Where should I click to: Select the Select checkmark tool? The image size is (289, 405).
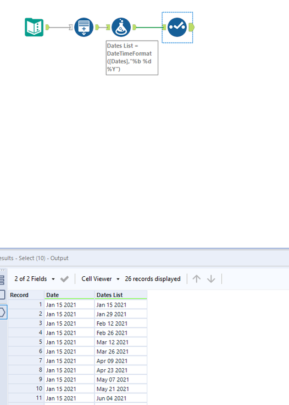177,27
